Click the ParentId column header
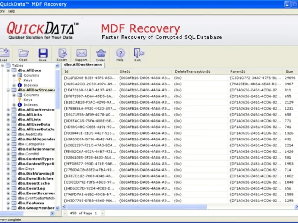Screen dimensions: 298x223 255,71
